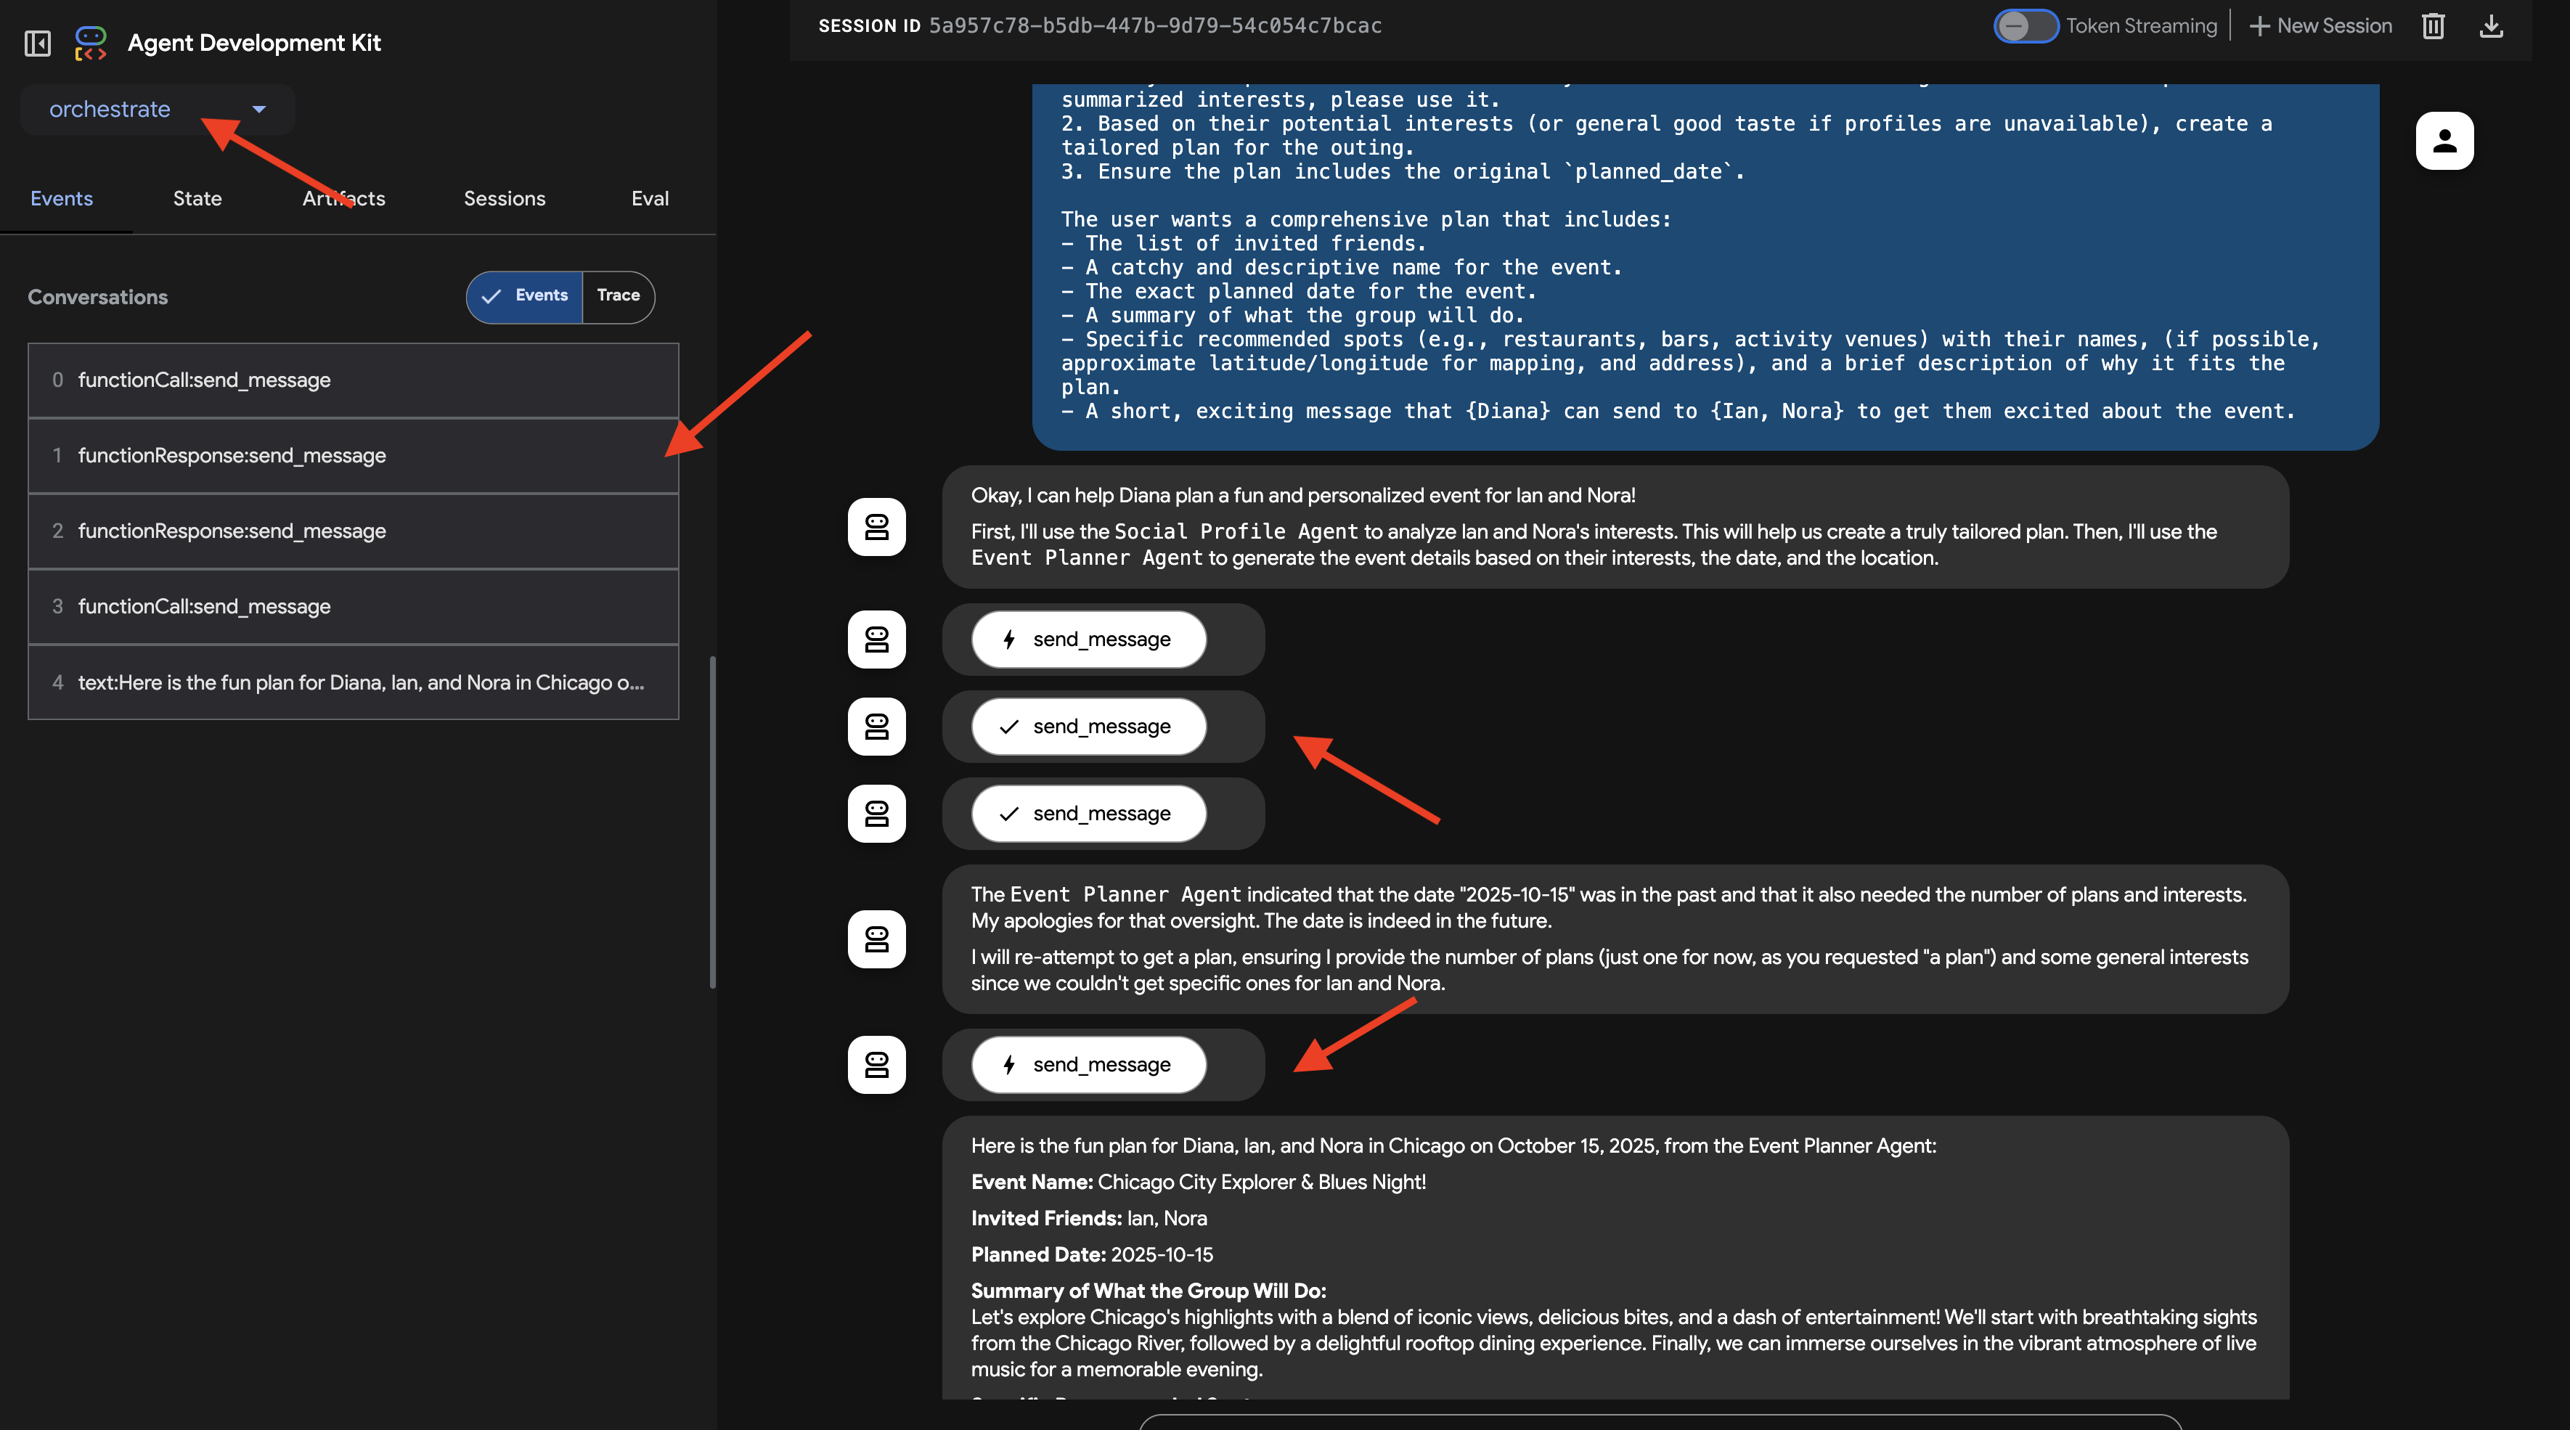2570x1430 pixels.
Task: Click the robot avatar beside first reply
Action: pos(876,526)
